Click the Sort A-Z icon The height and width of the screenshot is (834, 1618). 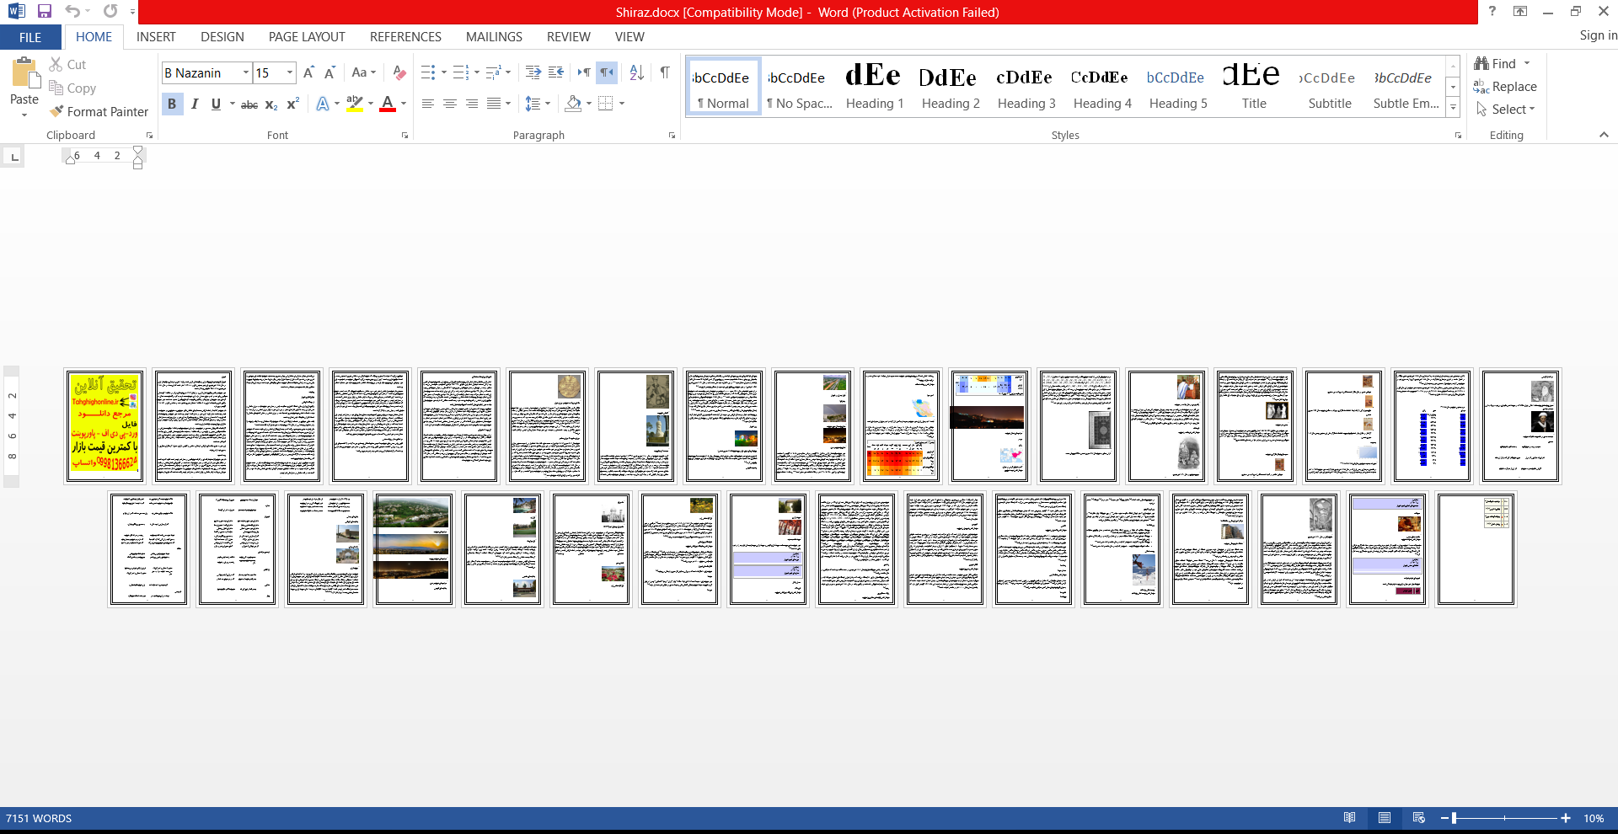637,72
